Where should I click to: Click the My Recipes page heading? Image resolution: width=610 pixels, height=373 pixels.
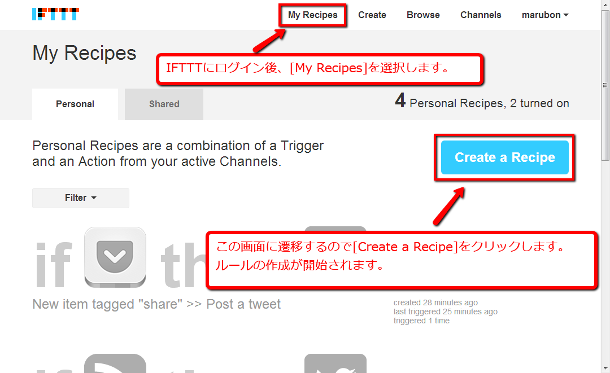(84, 53)
